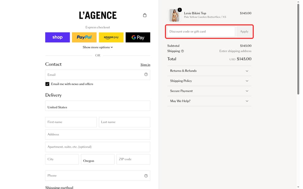Click the L'AGENCE logo
Image resolution: width=303 pixels, height=189 pixels.
[98, 15]
